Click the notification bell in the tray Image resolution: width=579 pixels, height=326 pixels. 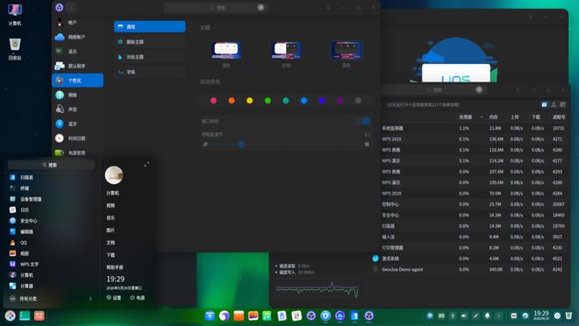pyautogui.click(x=487, y=315)
